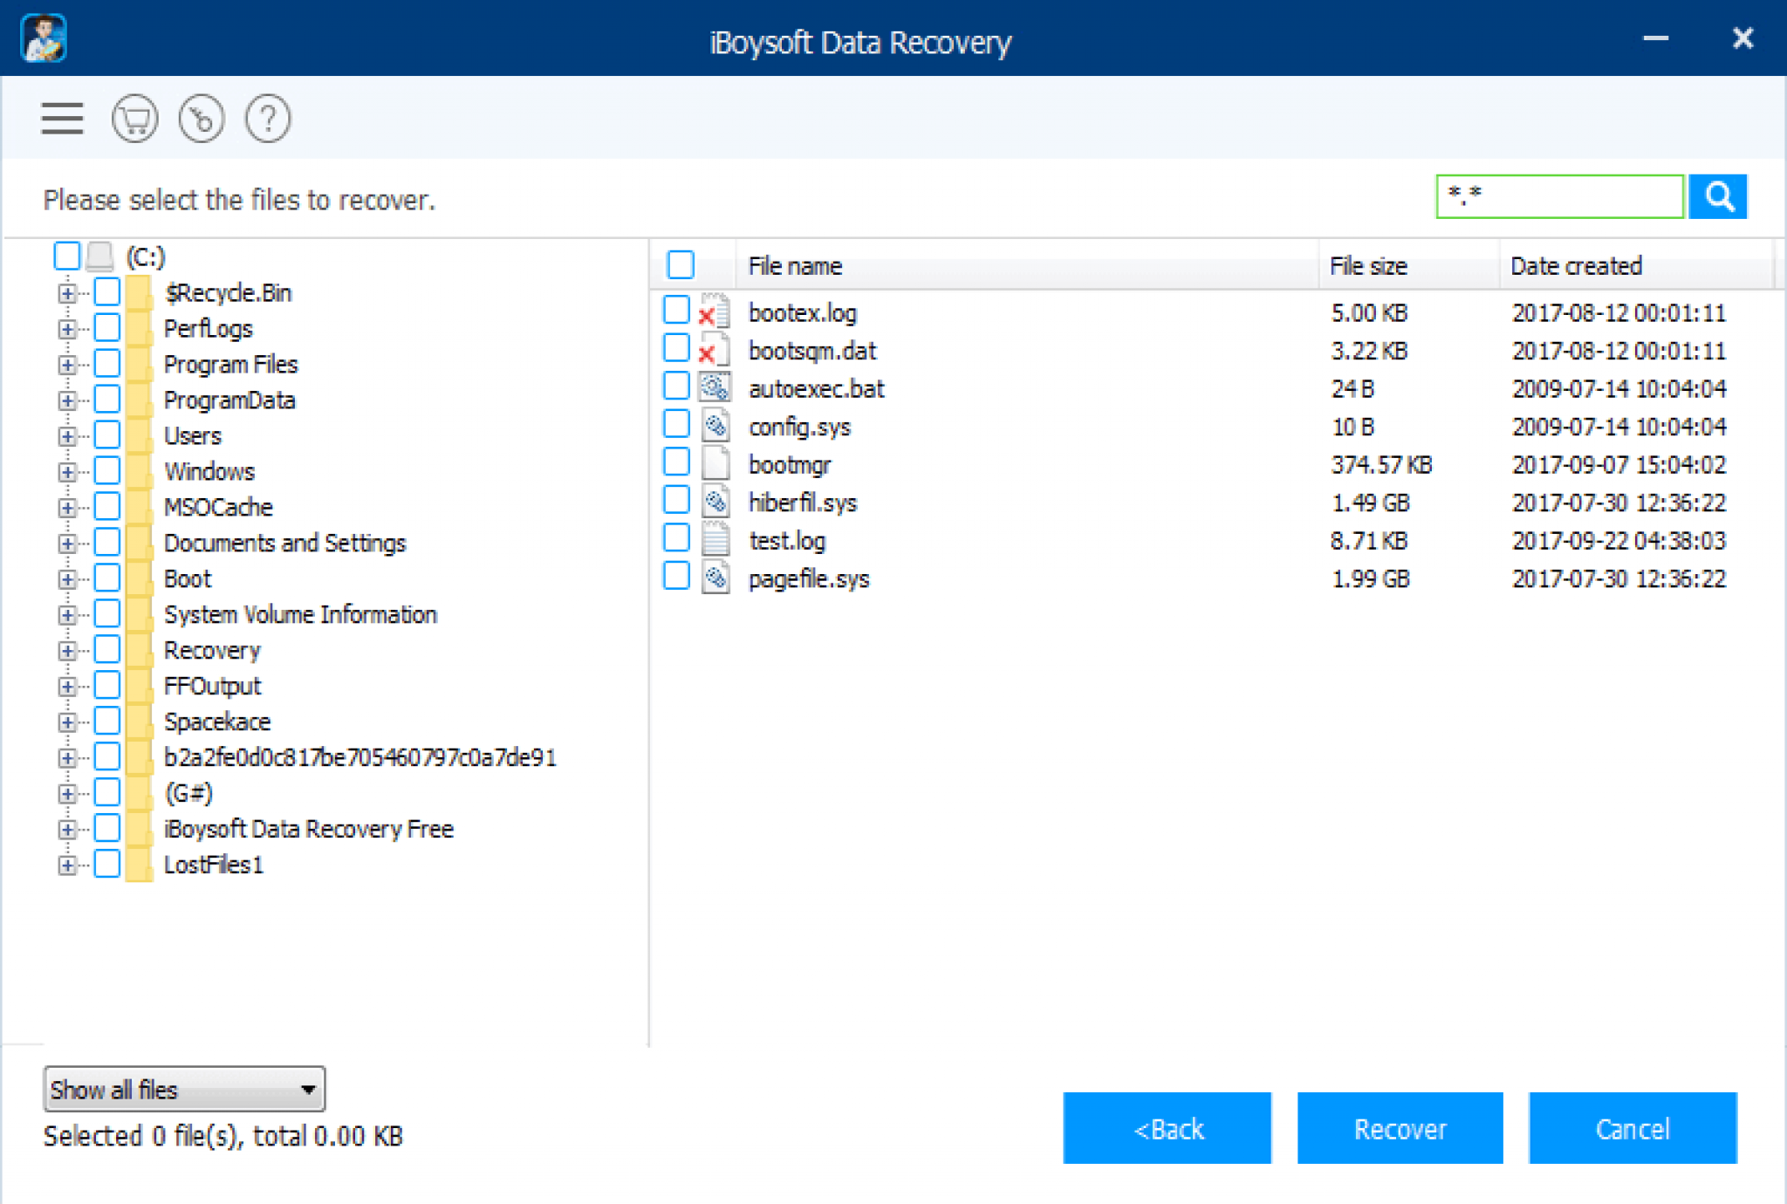This screenshot has height=1204, width=1787.
Task: Open the hamburger menu icon
Action: click(x=62, y=119)
